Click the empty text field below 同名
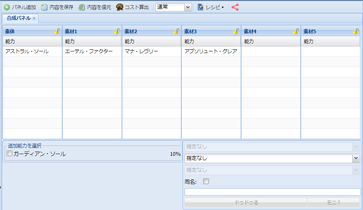This screenshot has width=363, height=210. 272,192
